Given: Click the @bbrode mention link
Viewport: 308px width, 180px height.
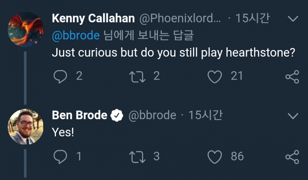Looking at the screenshot, I should click(x=75, y=35).
